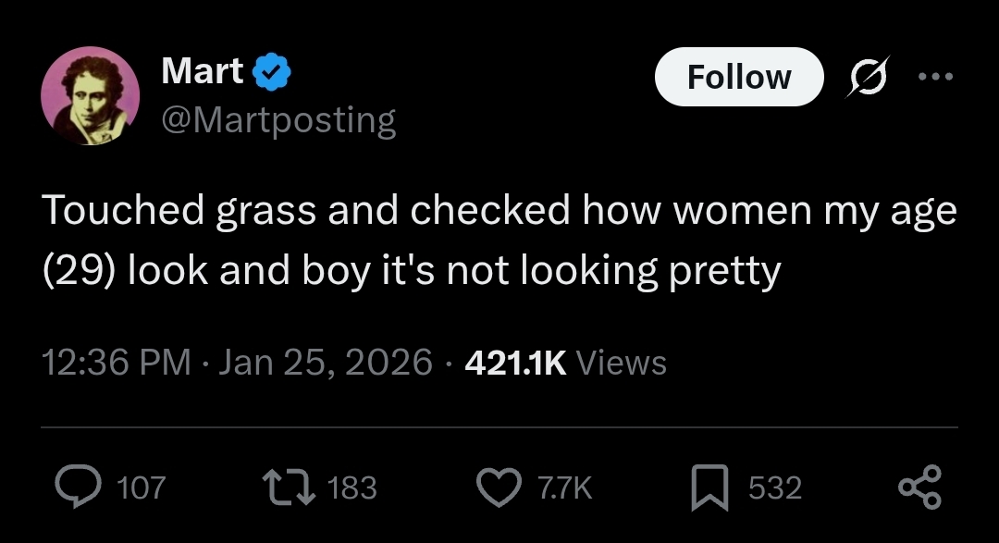Click the repost arrows icon
999x543 pixels.
click(290, 487)
